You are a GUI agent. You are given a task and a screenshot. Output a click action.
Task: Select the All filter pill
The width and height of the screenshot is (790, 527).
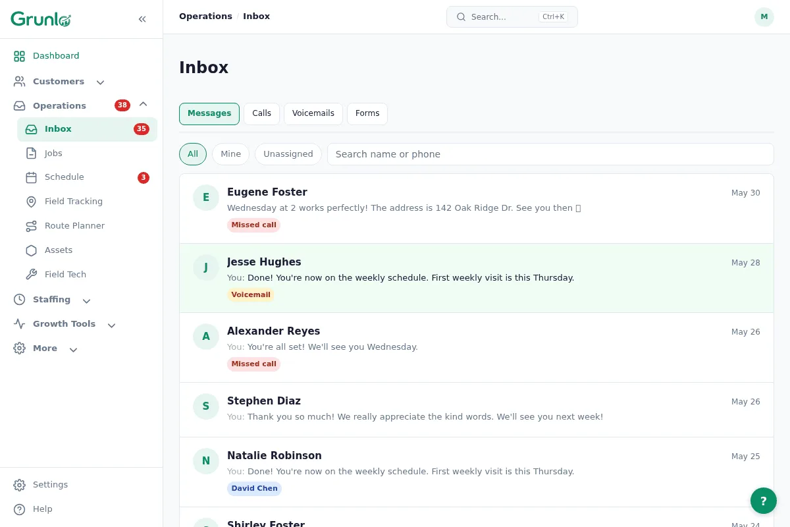(193, 154)
